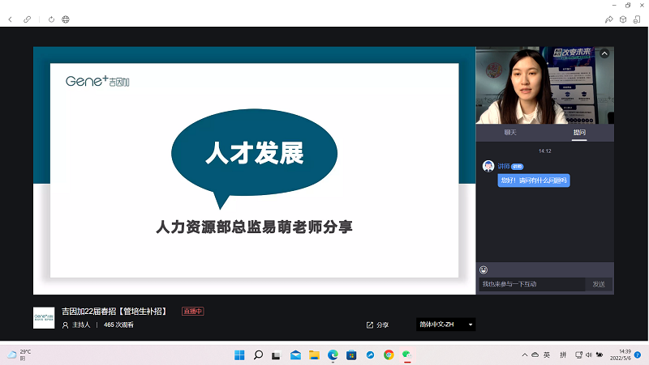Viewport: 649px width, 365px height.
Task: Toggle the 拼 pinyin input mode
Action: (563, 355)
